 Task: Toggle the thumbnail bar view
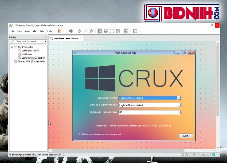pyautogui.click(x=106, y=31)
